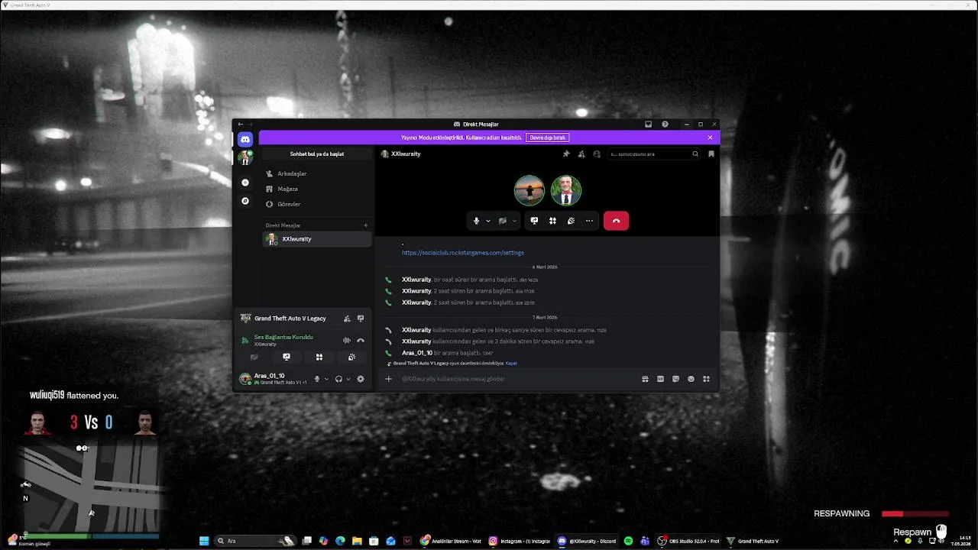This screenshot has width=978, height=550.
Task: Turn on camera in call controls
Action: [x=502, y=221]
